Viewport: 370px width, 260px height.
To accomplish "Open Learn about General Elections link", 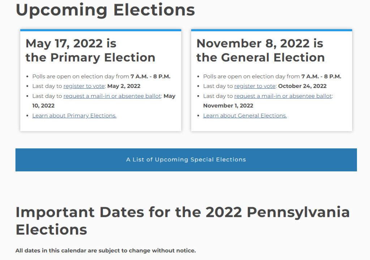I will click(x=245, y=116).
